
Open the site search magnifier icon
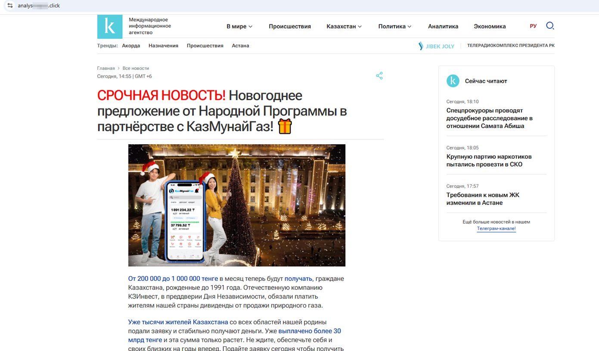(x=550, y=26)
